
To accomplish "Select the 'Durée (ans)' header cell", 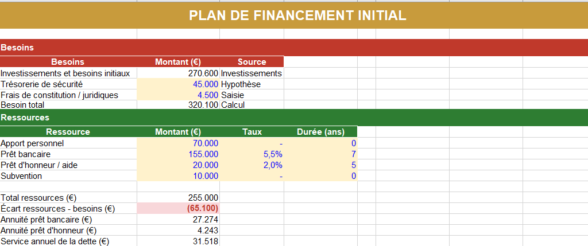I will 320,132.
